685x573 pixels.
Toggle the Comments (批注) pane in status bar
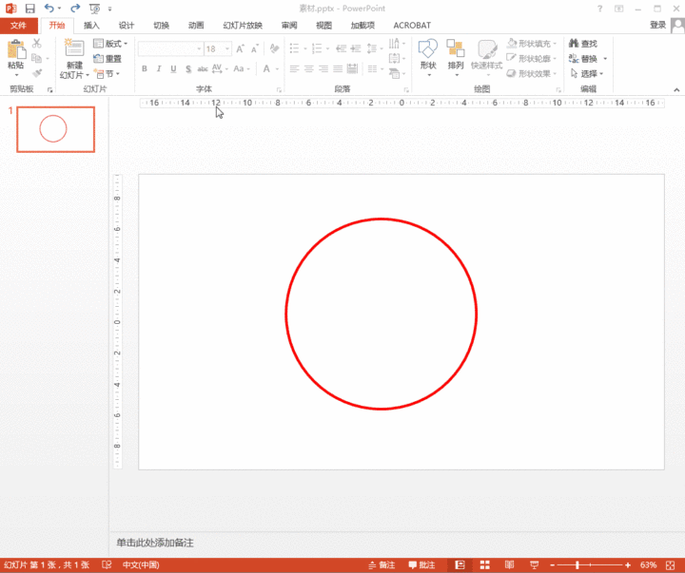(x=421, y=565)
